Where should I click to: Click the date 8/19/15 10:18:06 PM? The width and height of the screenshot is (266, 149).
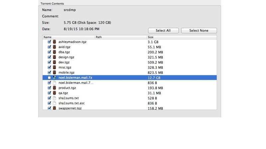[81, 29]
